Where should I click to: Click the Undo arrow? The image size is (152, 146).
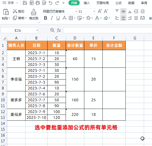(x=51, y=3)
